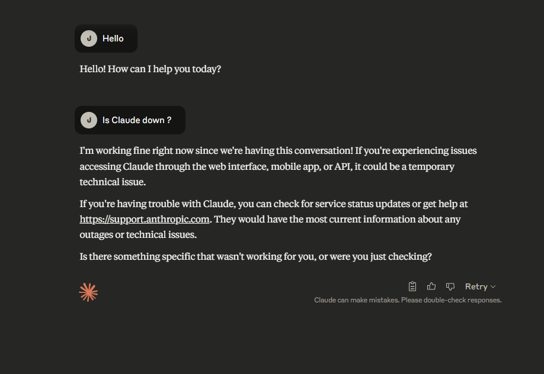Copy the response with the clipboard icon

coord(413,286)
